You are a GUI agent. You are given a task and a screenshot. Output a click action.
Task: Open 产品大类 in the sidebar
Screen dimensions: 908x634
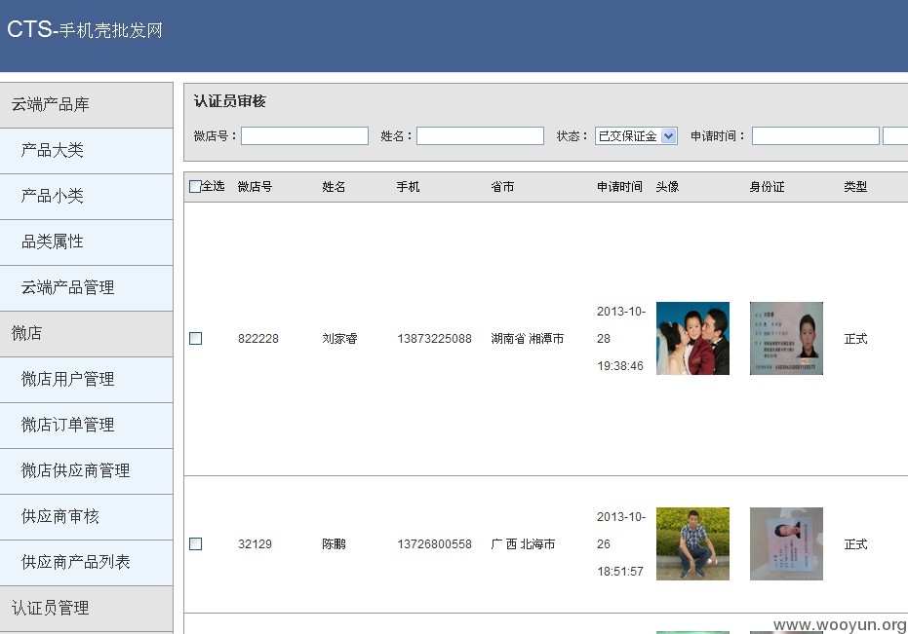[86, 150]
